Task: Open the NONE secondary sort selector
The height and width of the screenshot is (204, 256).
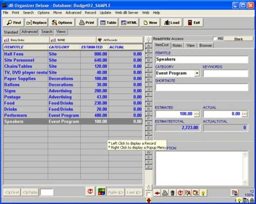Action: pyautogui.click(x=73, y=40)
